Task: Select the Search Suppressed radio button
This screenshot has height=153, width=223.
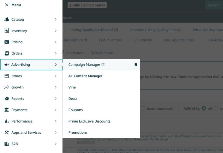Action: pyautogui.click(x=143, y=109)
